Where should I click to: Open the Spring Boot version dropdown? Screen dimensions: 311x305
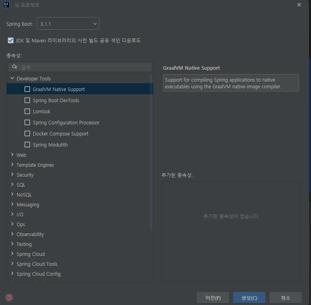[68, 23]
